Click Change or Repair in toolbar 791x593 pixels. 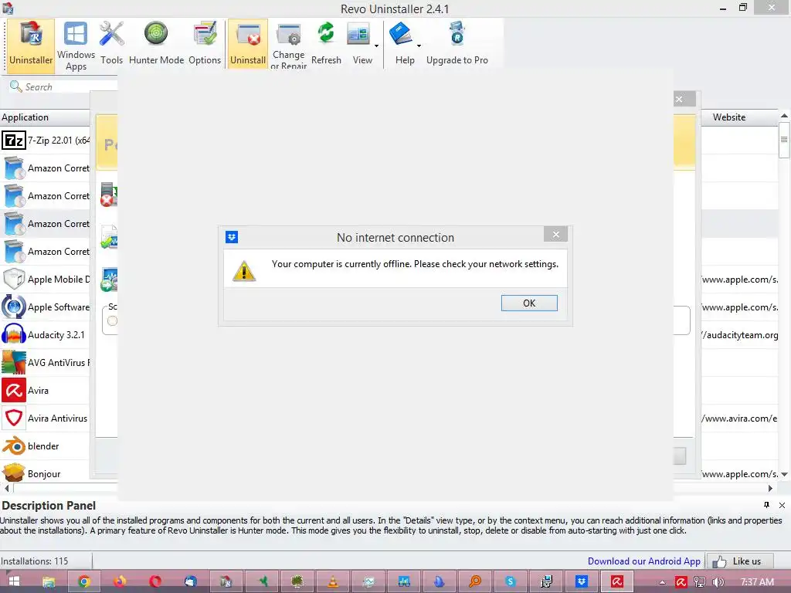click(x=289, y=45)
